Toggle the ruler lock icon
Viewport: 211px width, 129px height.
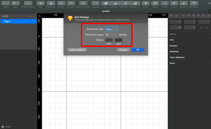click(39, 16)
